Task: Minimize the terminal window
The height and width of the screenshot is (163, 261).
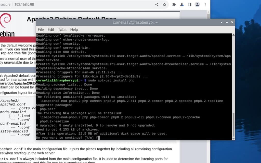Action: (221, 22)
